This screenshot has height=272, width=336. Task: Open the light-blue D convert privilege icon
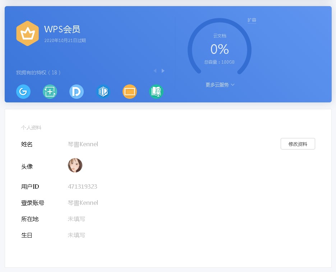77,92
